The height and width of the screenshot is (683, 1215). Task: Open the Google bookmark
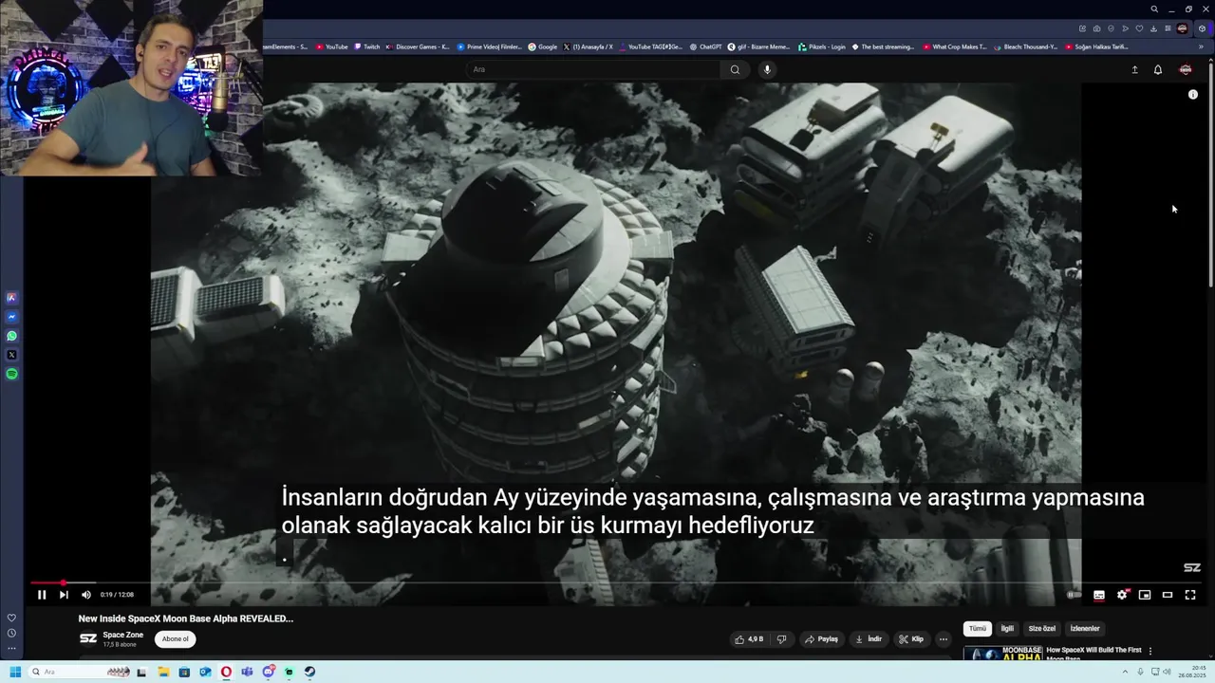543,46
